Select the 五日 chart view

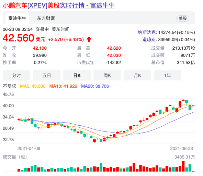(x=47, y=75)
